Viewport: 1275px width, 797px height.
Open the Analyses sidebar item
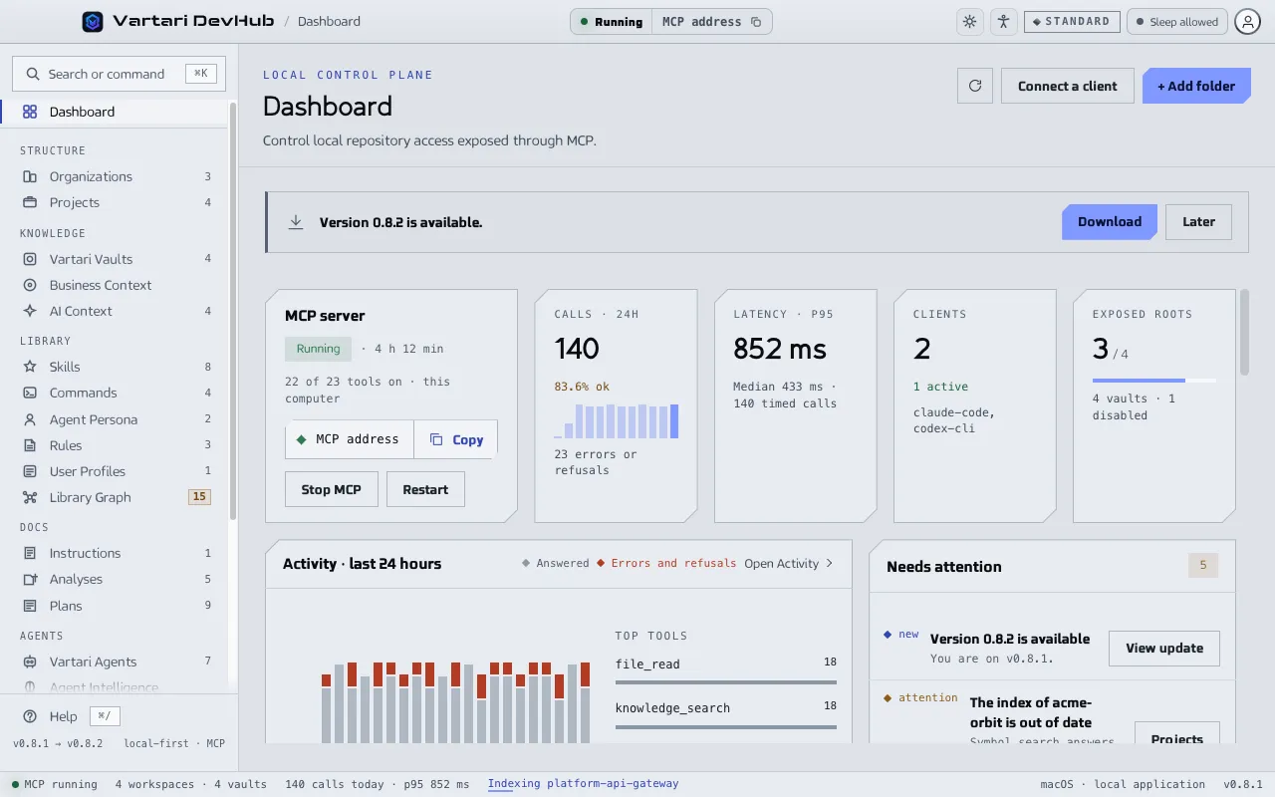tap(115, 579)
